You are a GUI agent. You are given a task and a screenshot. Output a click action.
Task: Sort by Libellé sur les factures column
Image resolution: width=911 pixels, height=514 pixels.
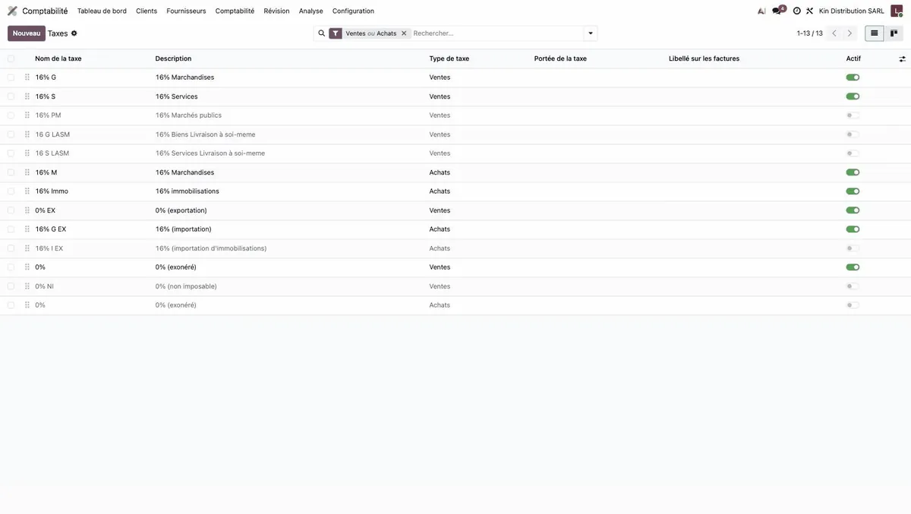point(704,58)
